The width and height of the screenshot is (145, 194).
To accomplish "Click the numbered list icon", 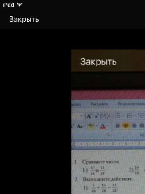I will click(129, 116).
